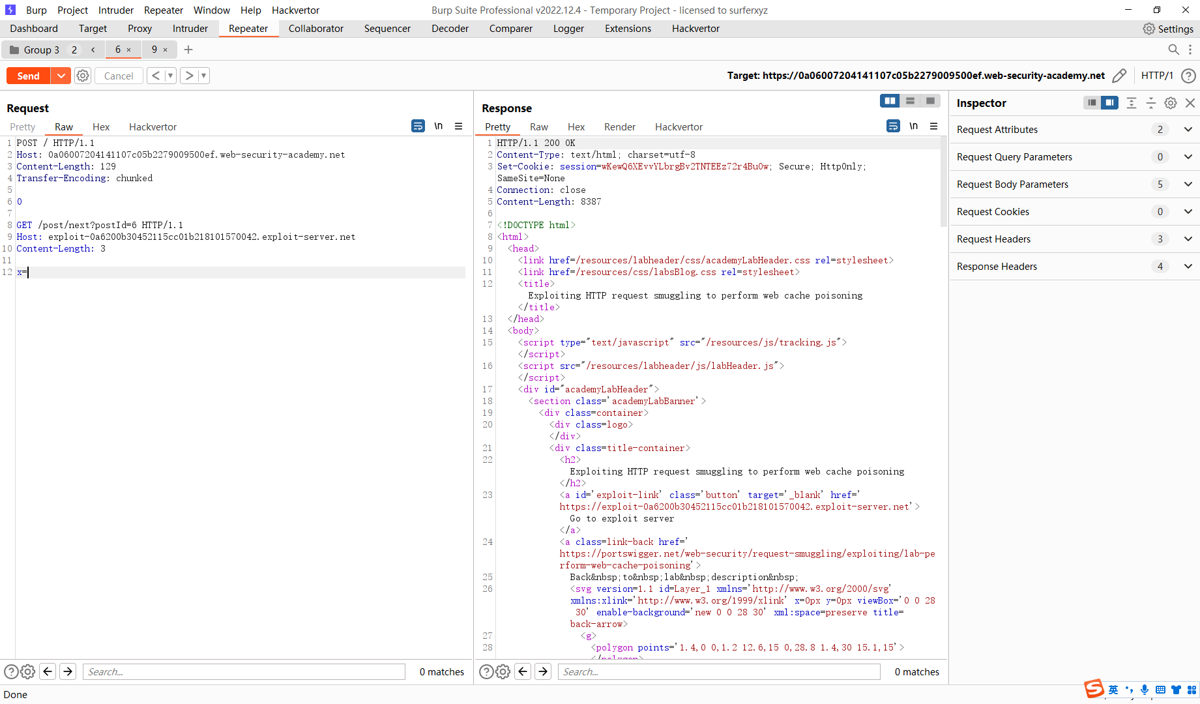
Task: Expand Response Headers section
Action: (x=1074, y=267)
